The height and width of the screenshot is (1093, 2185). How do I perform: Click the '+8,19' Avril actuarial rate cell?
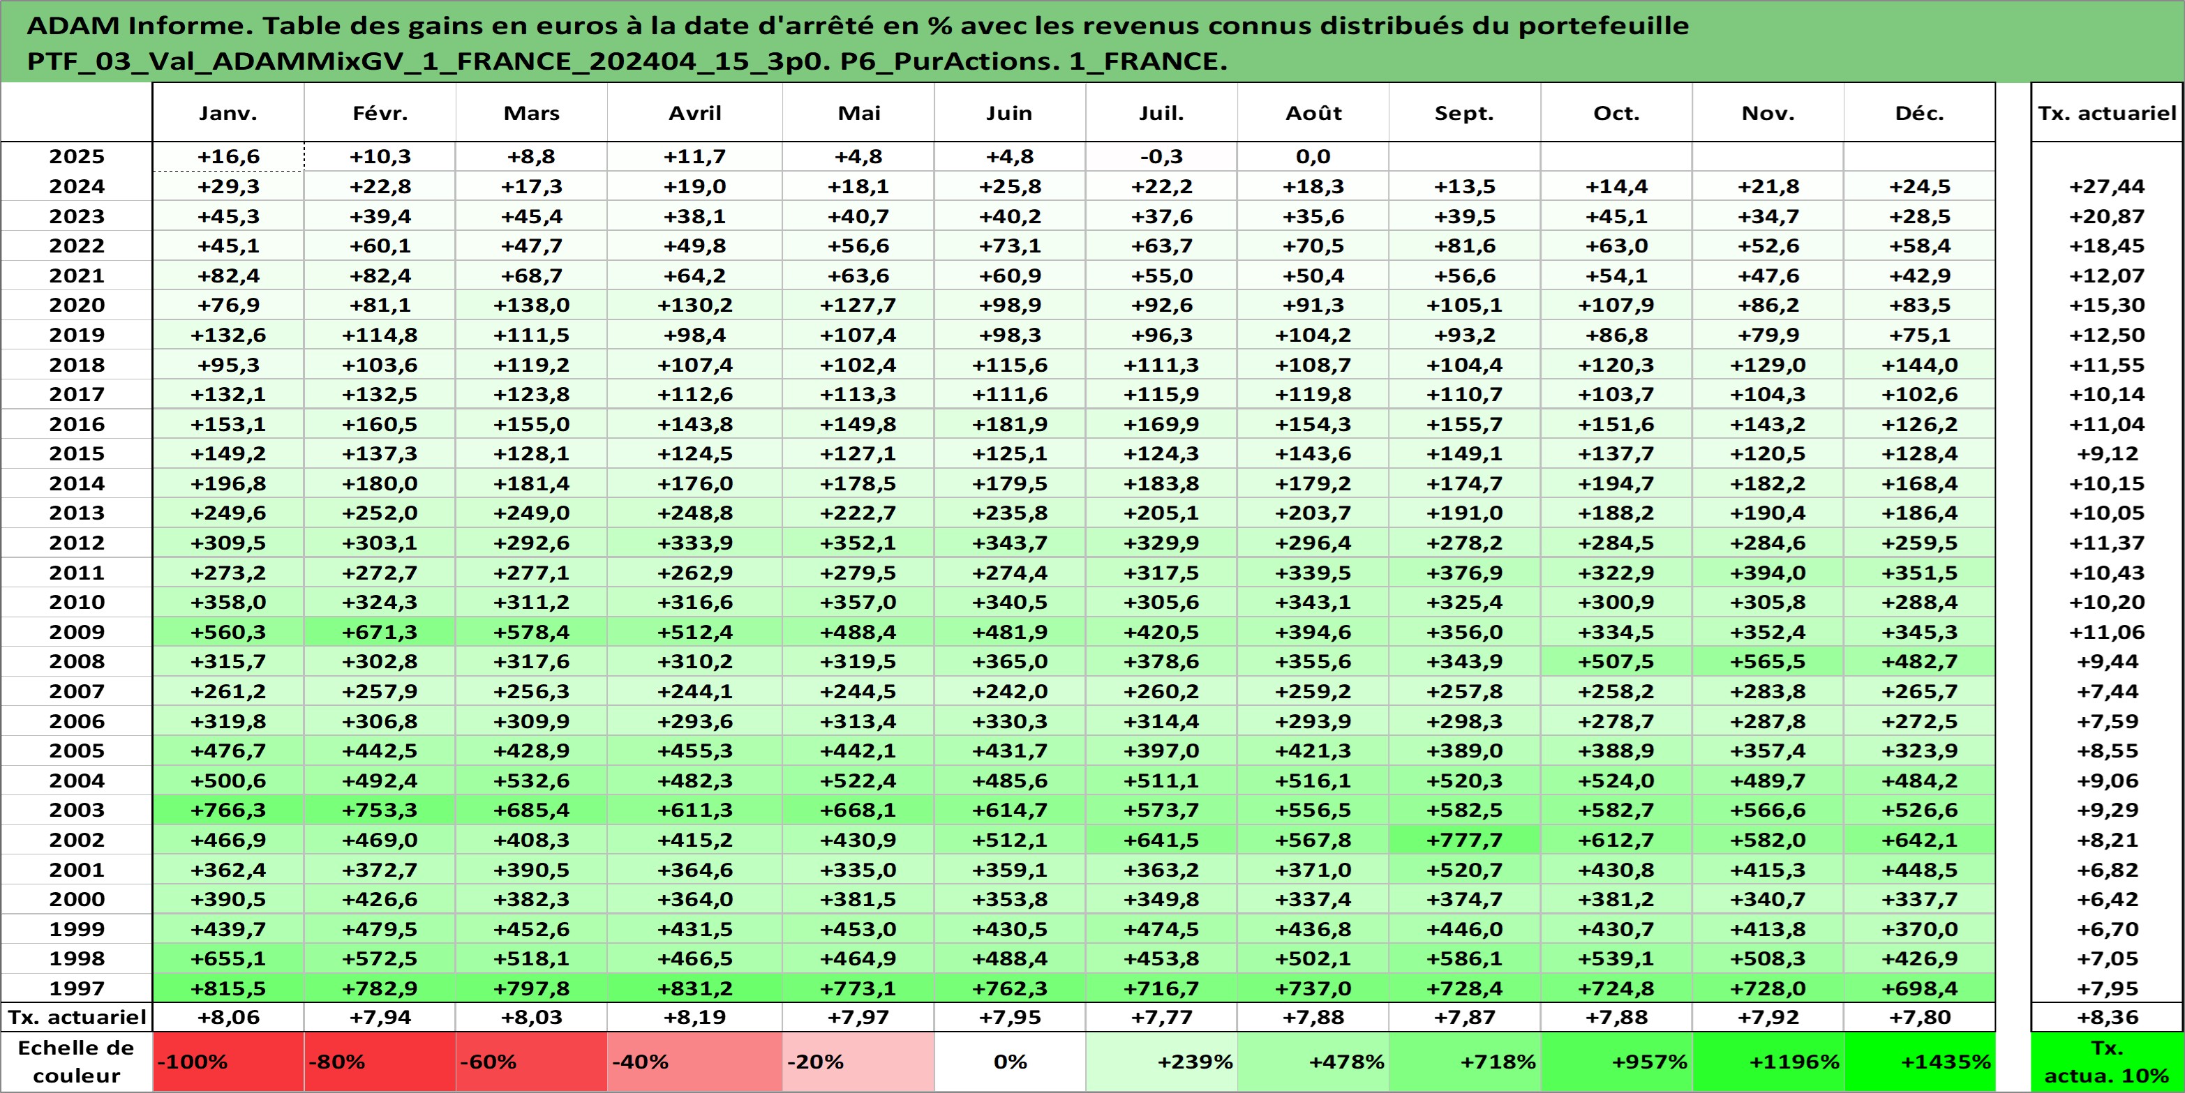[x=694, y=1018]
